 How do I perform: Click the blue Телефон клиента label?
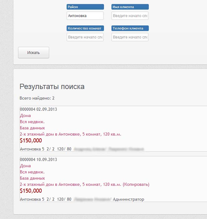(x=130, y=28)
